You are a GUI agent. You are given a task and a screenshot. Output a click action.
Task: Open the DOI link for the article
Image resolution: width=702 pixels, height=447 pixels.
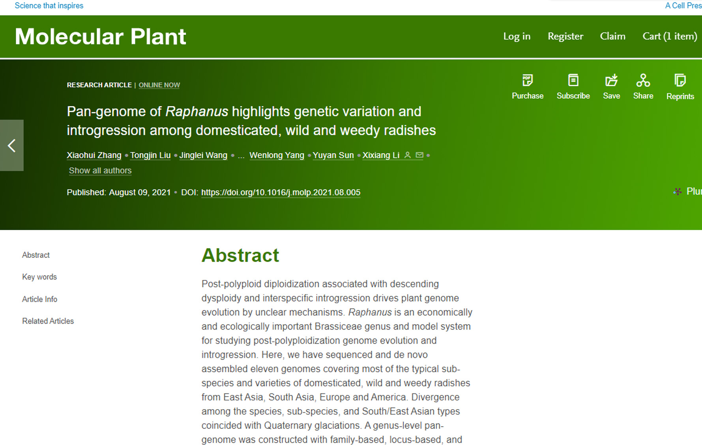point(281,192)
